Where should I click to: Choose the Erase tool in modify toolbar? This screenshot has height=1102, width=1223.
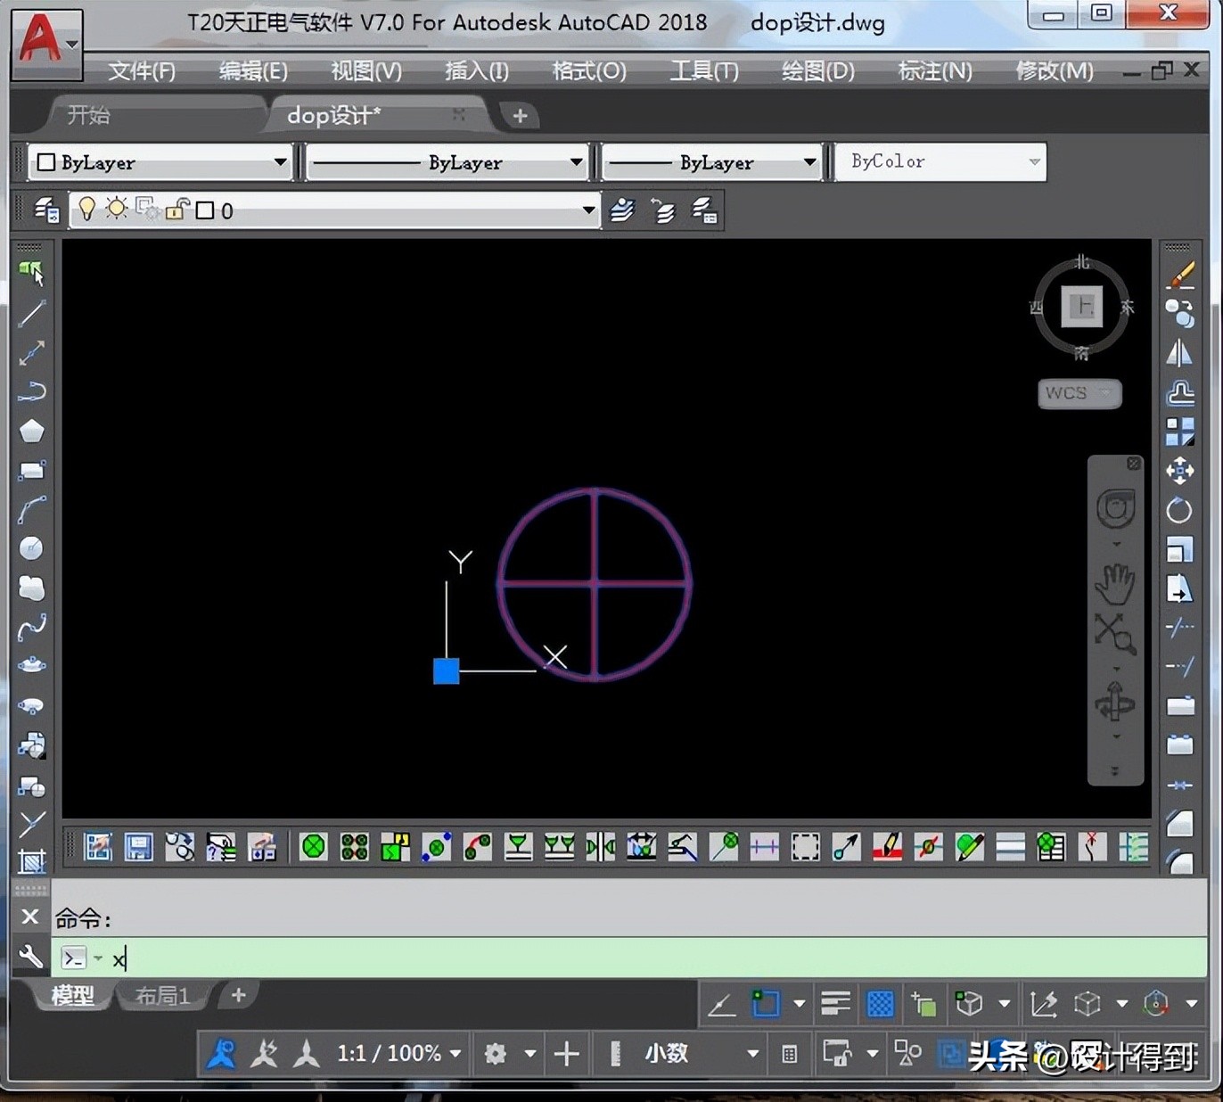click(1180, 275)
